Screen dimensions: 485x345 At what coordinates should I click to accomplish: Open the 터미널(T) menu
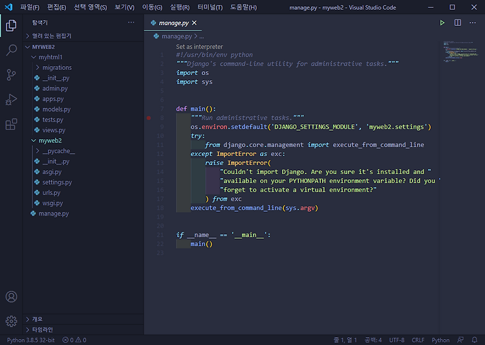(x=210, y=7)
